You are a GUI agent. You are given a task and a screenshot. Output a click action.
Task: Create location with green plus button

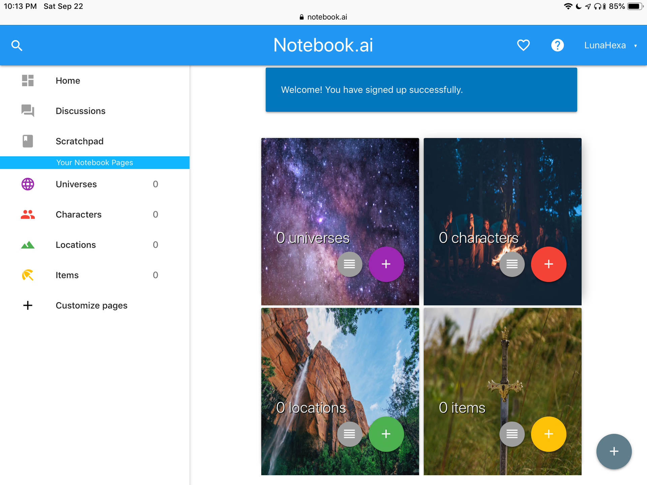pos(386,434)
